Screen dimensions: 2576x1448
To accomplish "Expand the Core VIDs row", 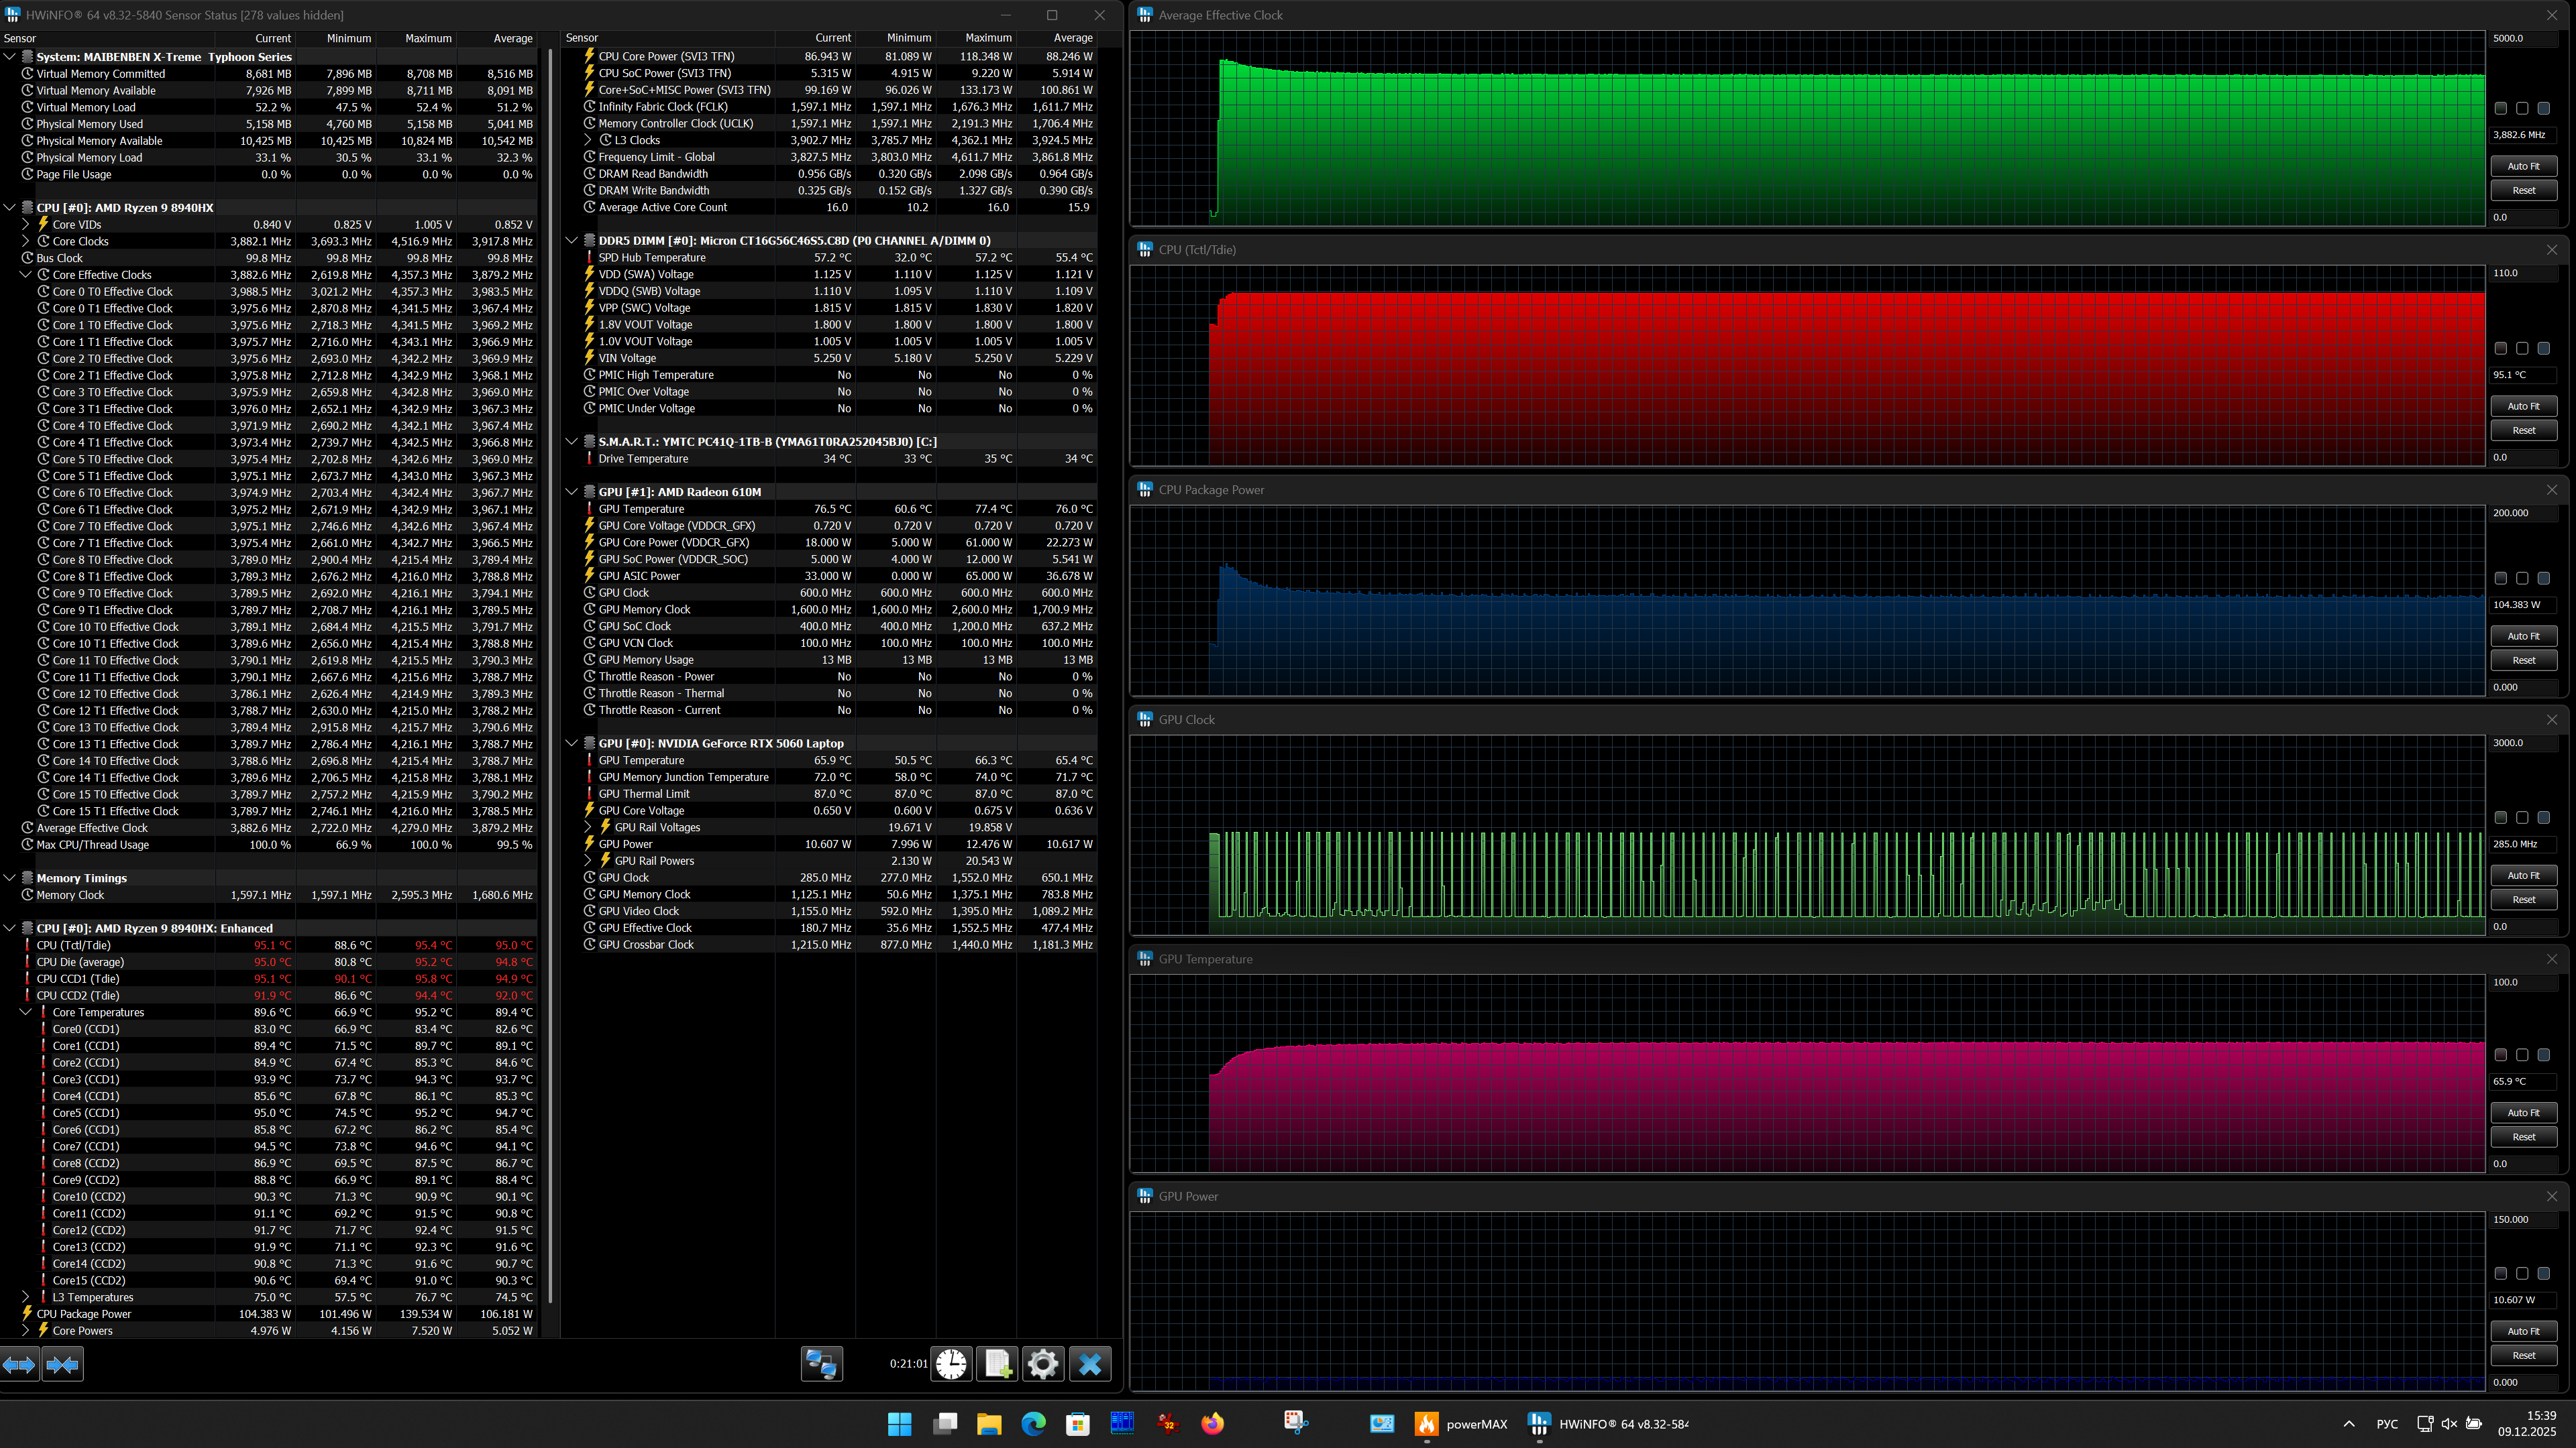I will [26, 225].
